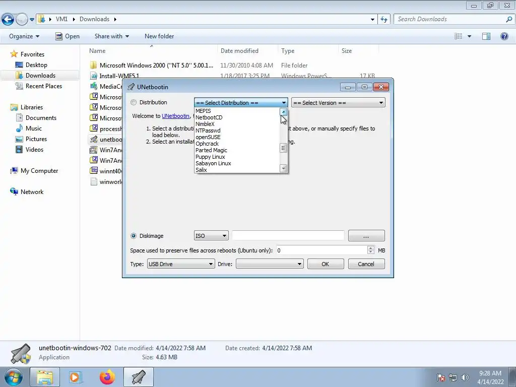
Task: Open Explorer help icon
Action: click(x=504, y=36)
